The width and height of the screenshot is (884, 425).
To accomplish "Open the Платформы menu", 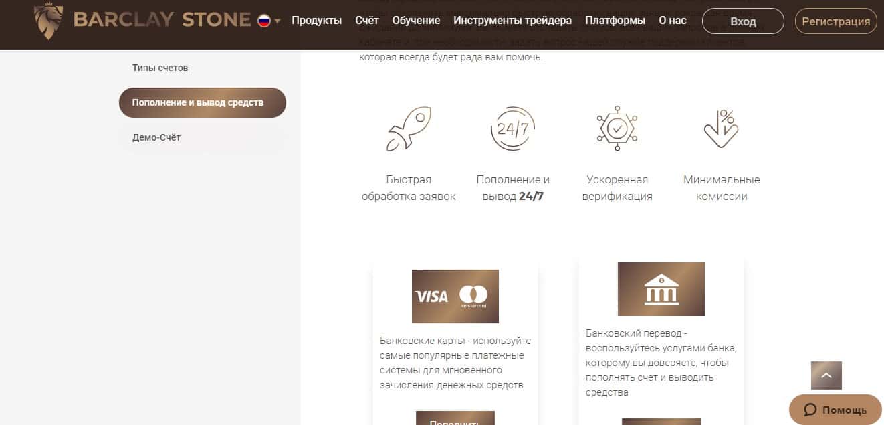I will [x=615, y=21].
